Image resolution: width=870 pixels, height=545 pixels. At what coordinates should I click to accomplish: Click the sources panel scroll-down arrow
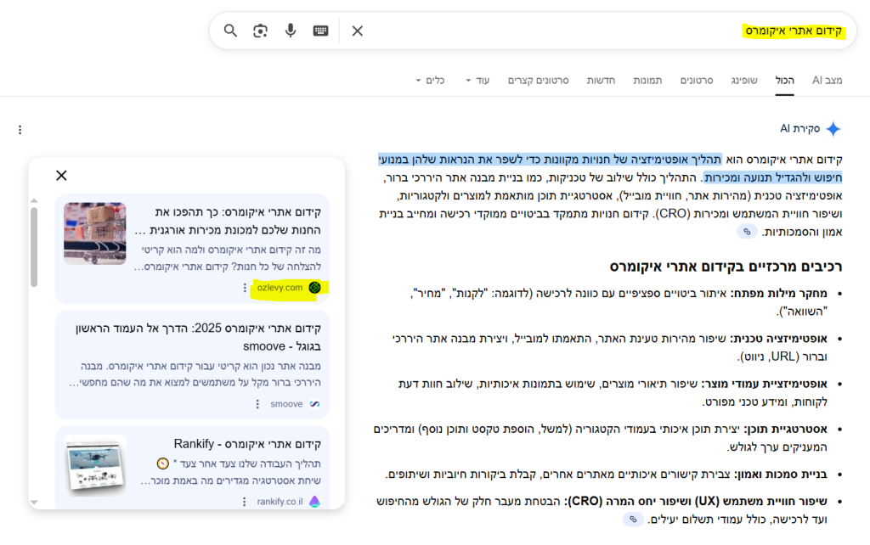point(34,503)
